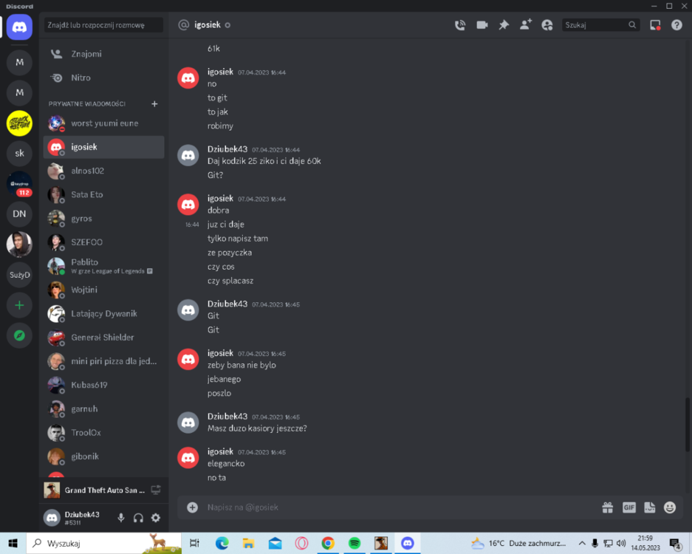Open the Znajomi friends tab
Screen dimensions: 692x554
pyautogui.click(x=103, y=54)
